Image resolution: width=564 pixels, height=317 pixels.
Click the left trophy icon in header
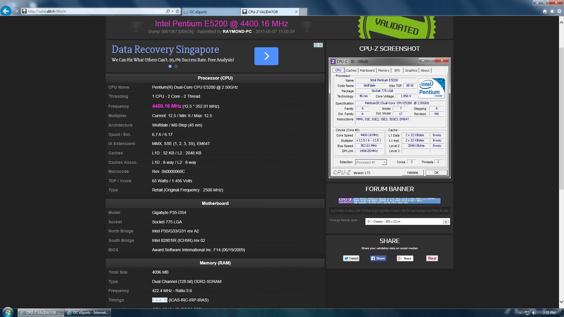[x=136, y=27]
